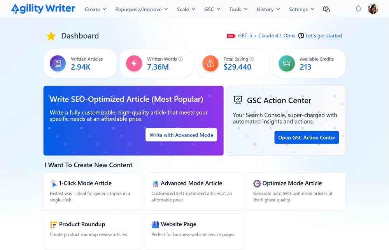Click the I Want To Create New Content heading
The height and width of the screenshot is (250, 389).
(x=89, y=165)
